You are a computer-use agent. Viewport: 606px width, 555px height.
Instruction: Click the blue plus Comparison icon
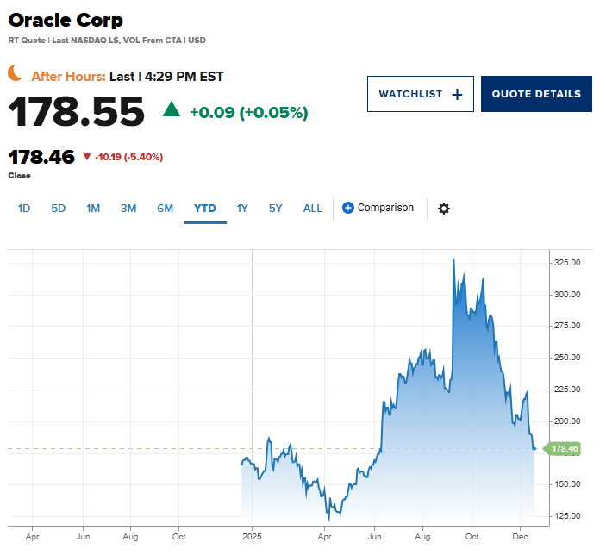pos(348,208)
